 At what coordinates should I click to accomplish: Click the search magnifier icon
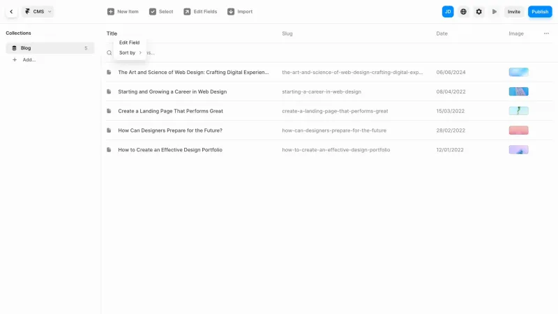click(110, 53)
